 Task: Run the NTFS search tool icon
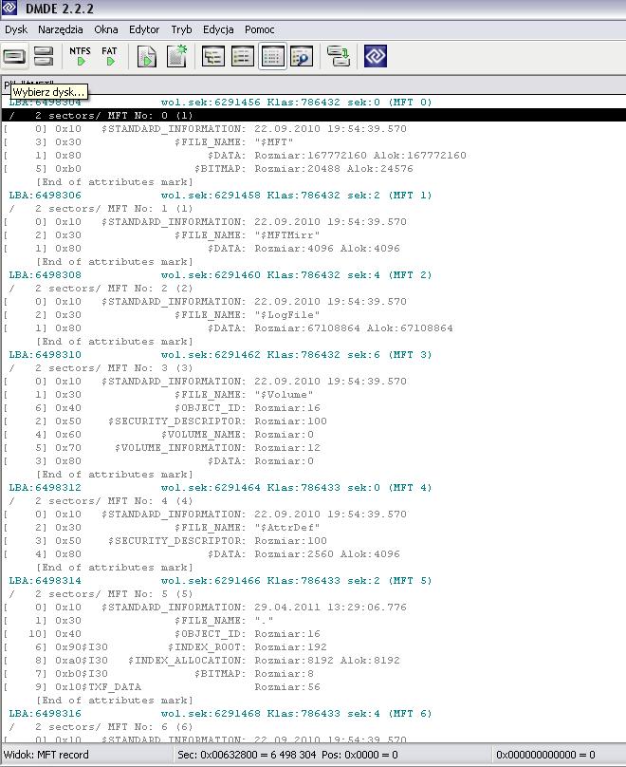pos(80,56)
